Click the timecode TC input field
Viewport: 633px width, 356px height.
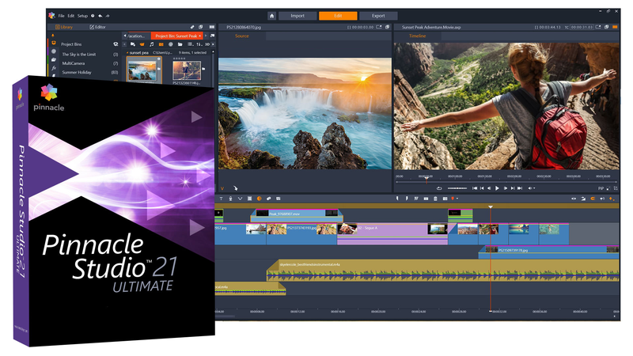[582, 27]
